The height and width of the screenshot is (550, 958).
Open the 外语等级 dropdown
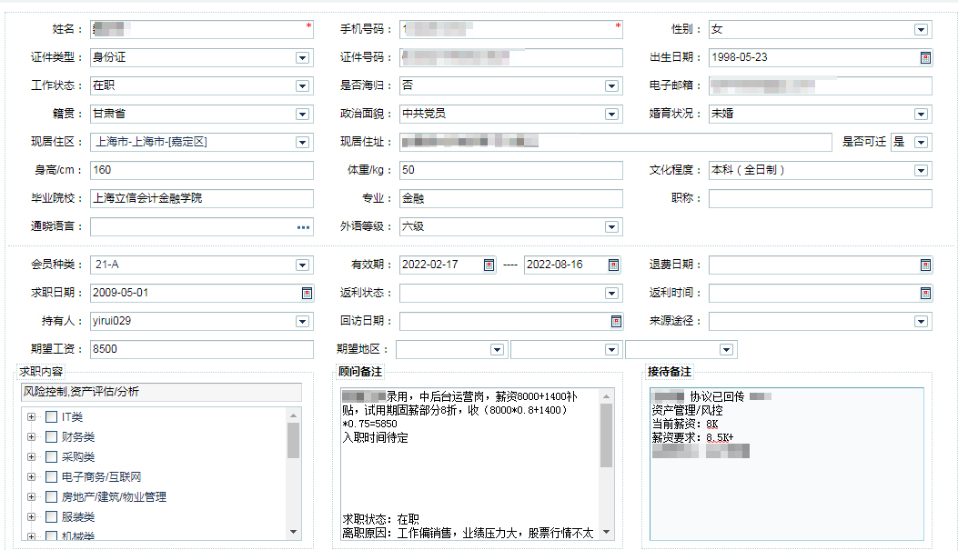[x=611, y=227]
